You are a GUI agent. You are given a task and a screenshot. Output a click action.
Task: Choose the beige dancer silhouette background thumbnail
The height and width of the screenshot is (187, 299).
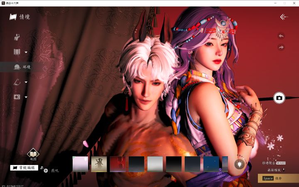[x=99, y=164]
